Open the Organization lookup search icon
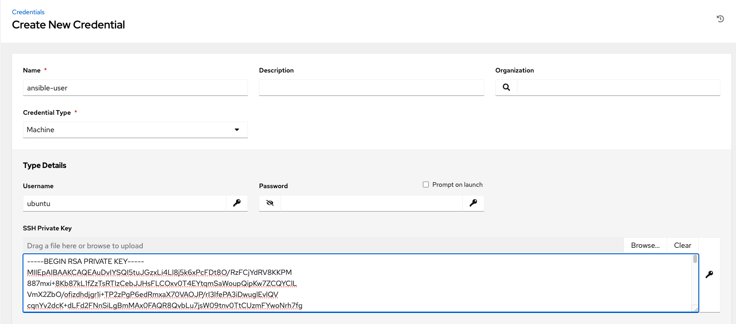 (x=506, y=87)
